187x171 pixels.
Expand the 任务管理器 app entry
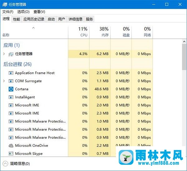click(x=4, y=54)
